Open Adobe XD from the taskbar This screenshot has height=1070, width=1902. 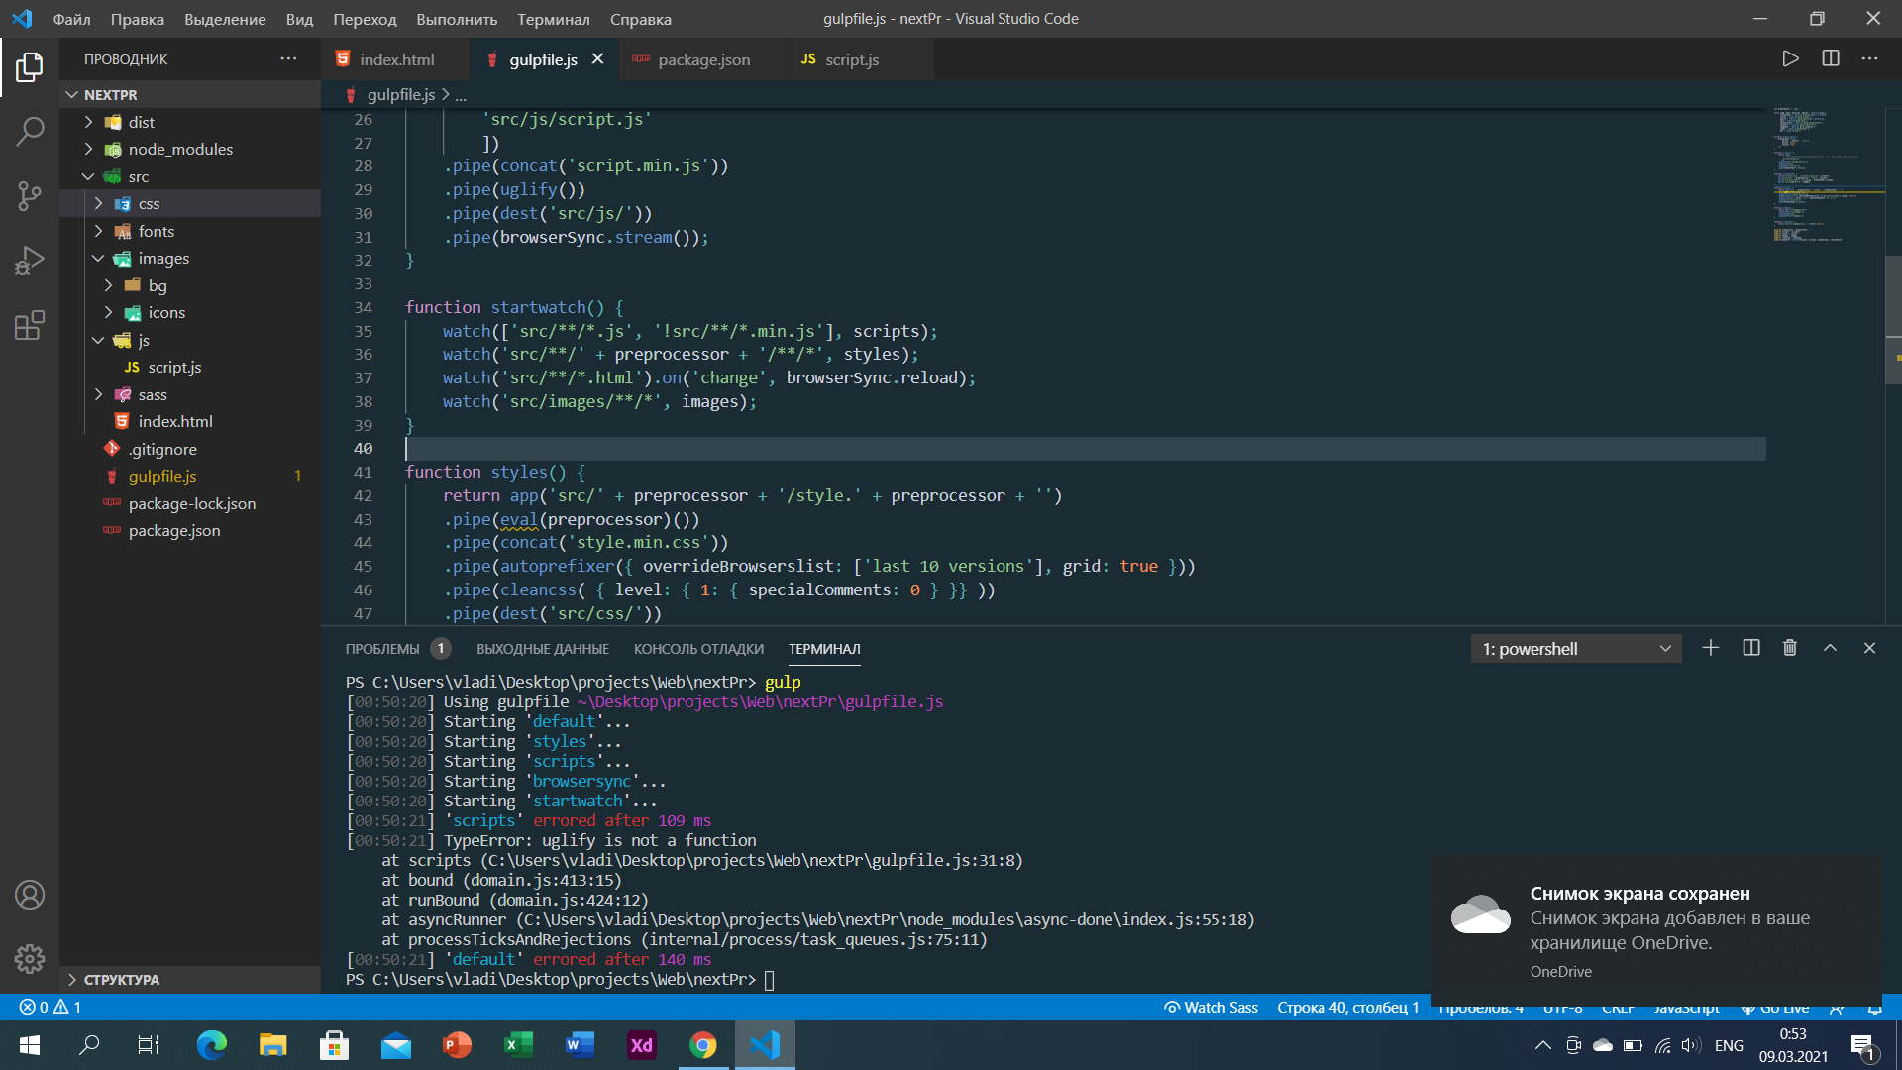pyautogui.click(x=641, y=1045)
